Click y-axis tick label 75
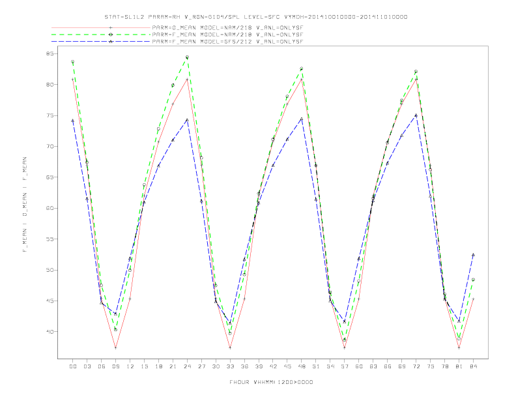Viewport: 516px width, 399px height. click(50, 115)
